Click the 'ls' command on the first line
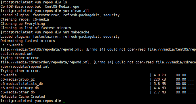 (65, 2)
